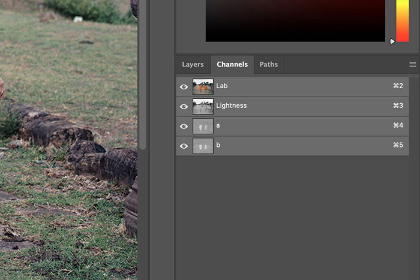This screenshot has width=420, height=280.
Task: Toggle visibility of the Lightness channel
Action: [184, 107]
